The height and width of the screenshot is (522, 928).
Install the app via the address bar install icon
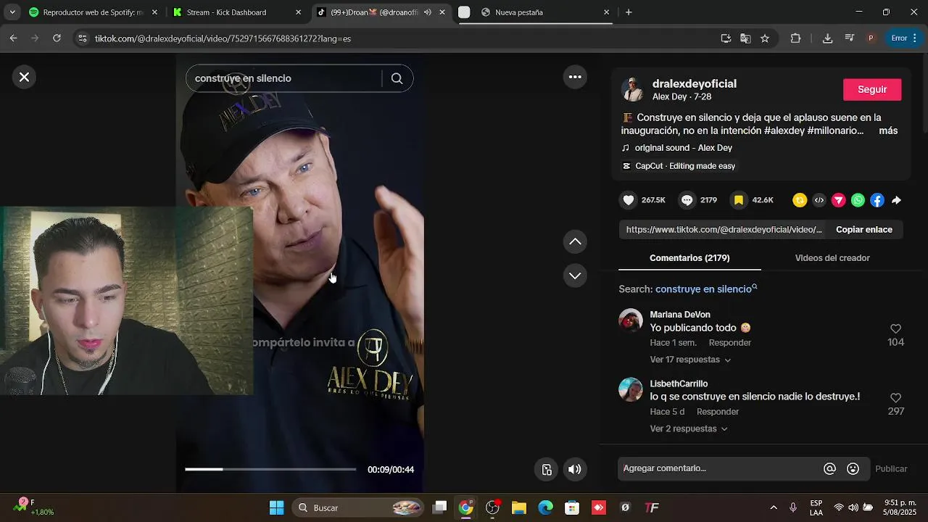click(726, 38)
